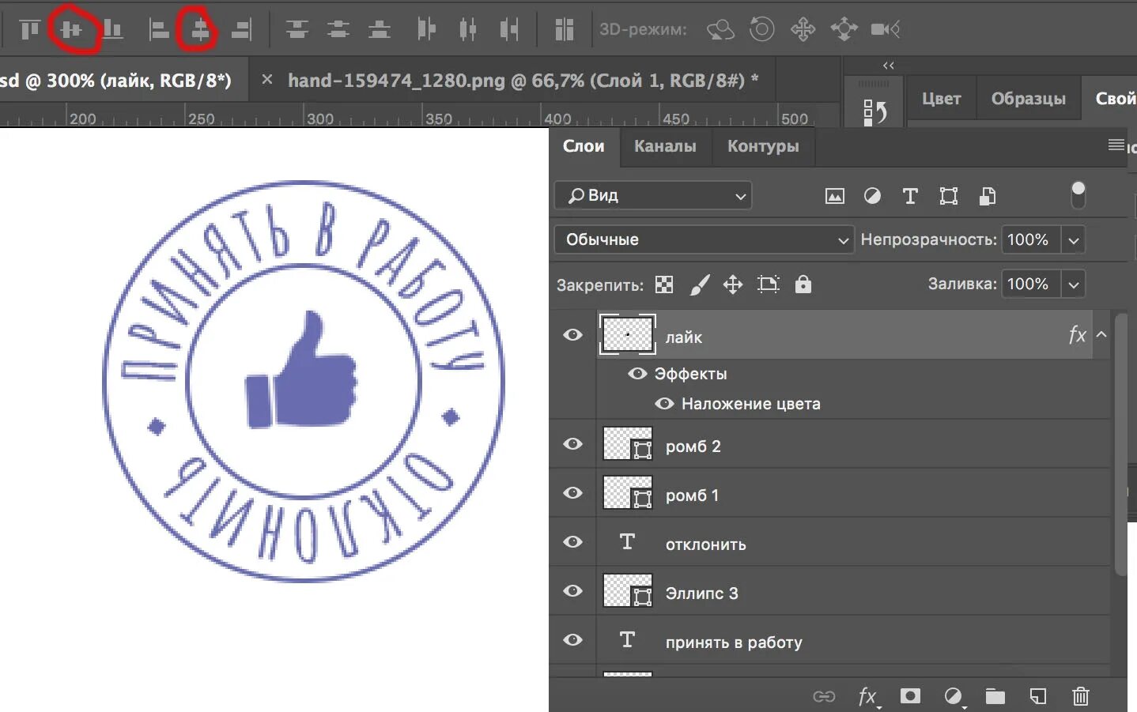Viewport: 1137px width, 712px height.
Task: Distribute bottom edges icon
Action: (380, 30)
